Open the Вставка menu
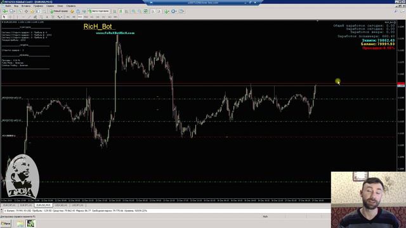 (x=26, y=6)
